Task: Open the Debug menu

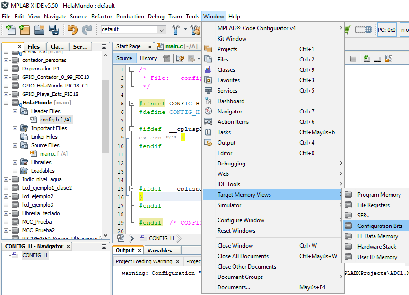Action: click(156, 17)
